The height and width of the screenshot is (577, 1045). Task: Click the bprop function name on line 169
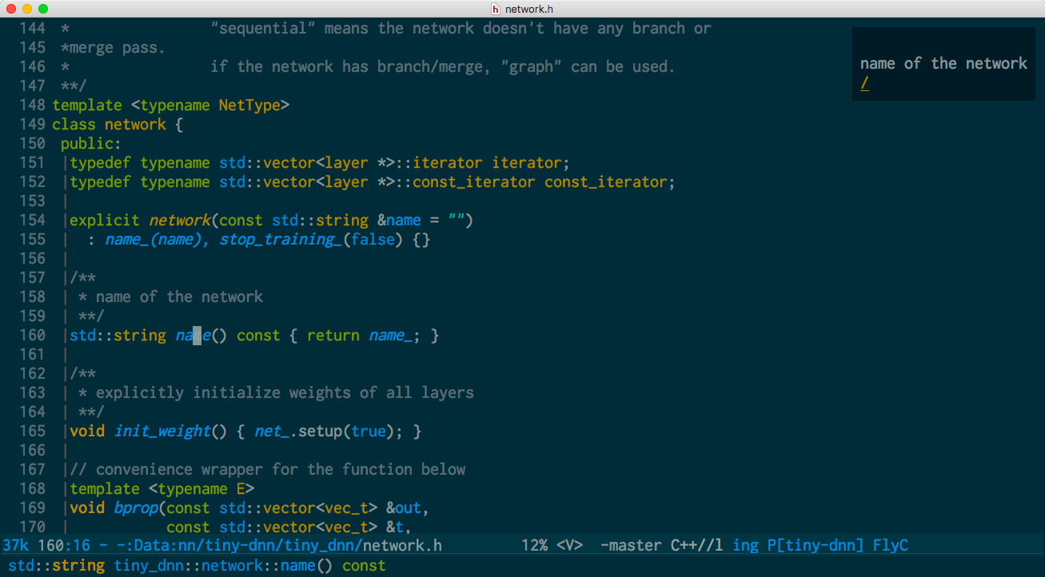136,507
